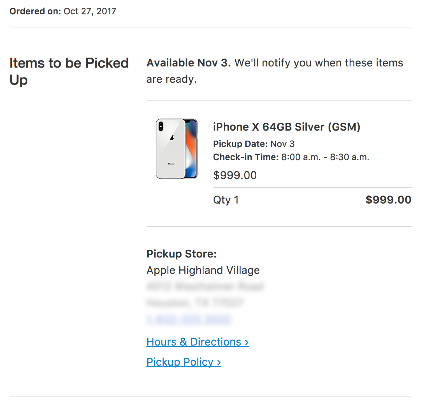This screenshot has height=412, width=423.
Task: Click the Apple logo on the iPhone image
Action: [x=172, y=138]
